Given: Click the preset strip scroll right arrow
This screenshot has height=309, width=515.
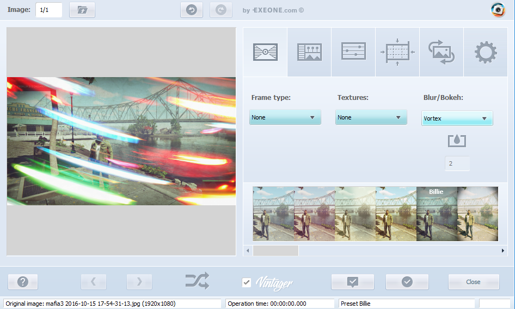Looking at the screenshot, I should 503,251.
